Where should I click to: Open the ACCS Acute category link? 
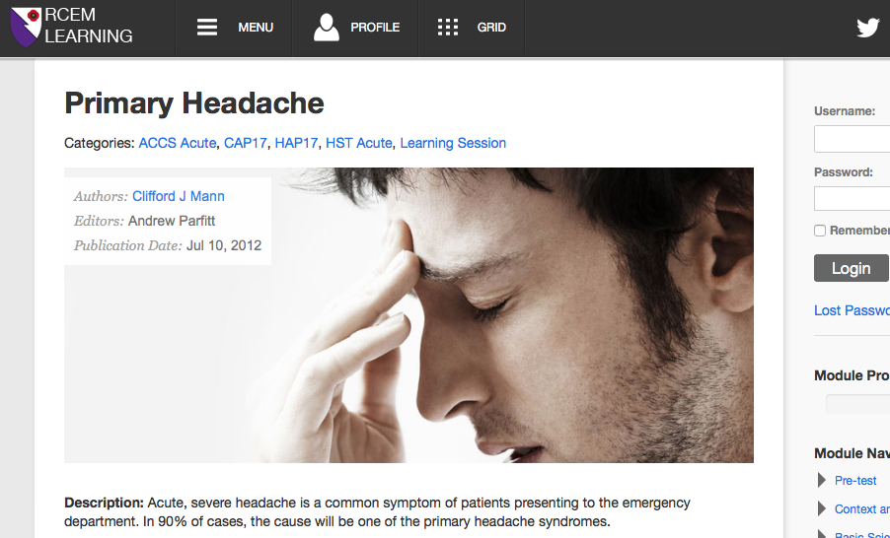177,143
